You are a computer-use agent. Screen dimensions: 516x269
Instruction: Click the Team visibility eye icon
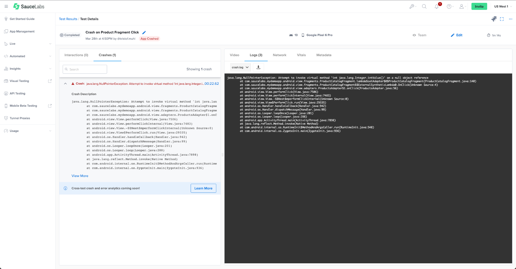click(414, 35)
